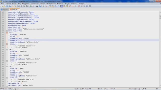Viewport: 161px width, 90px height.
Task: Open the Опции menu
Action: pos(43,4)
